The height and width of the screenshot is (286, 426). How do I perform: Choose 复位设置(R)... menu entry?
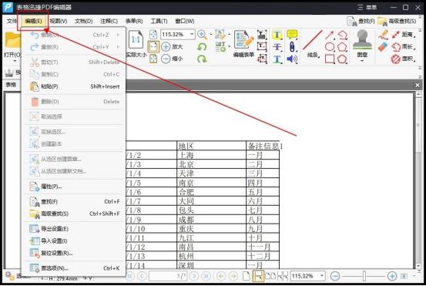(75, 253)
